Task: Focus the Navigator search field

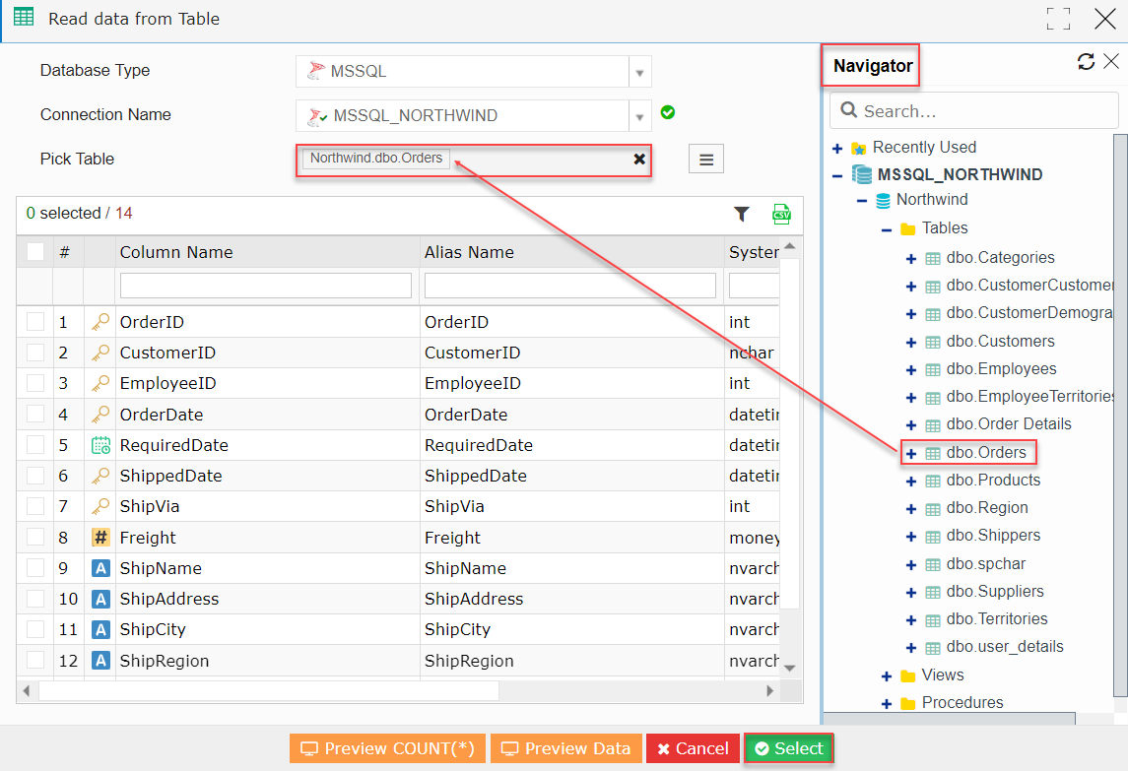Action: tap(974, 110)
